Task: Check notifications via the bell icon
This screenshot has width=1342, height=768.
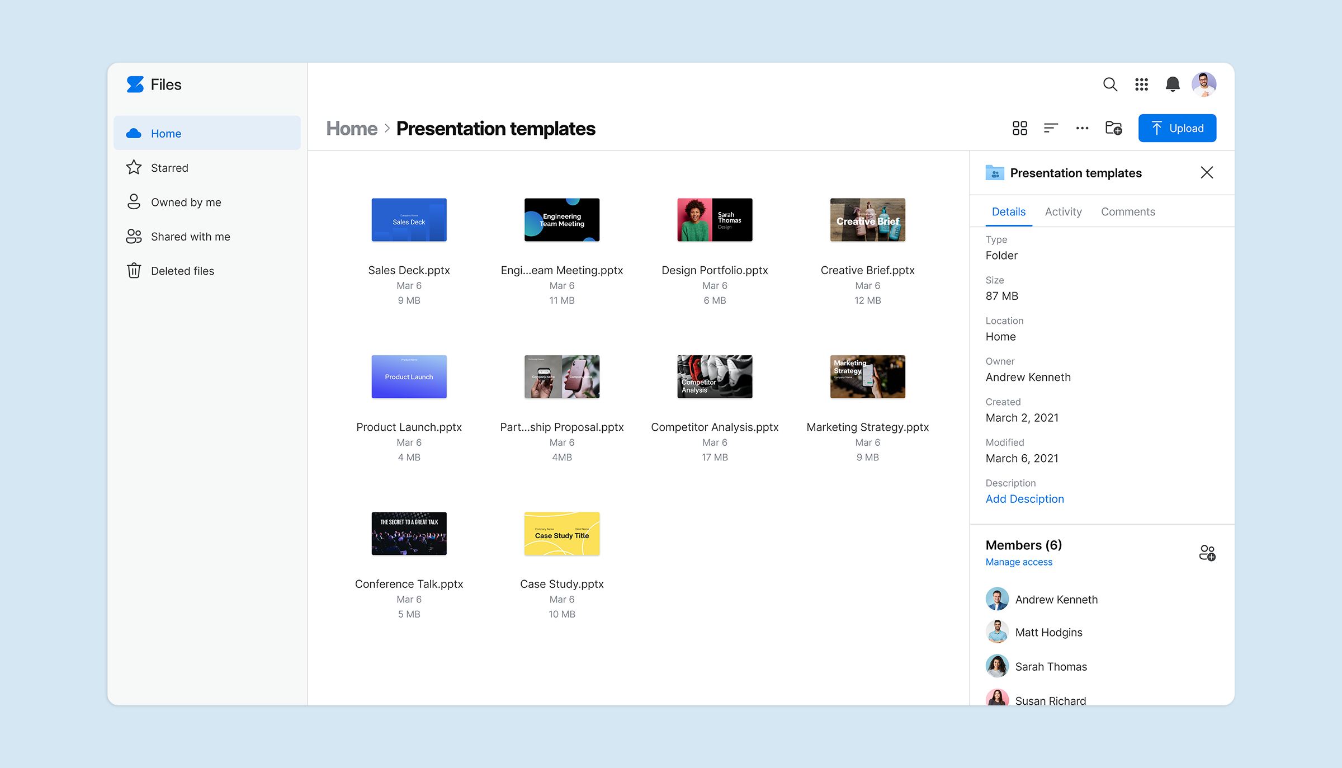Action: [1173, 84]
